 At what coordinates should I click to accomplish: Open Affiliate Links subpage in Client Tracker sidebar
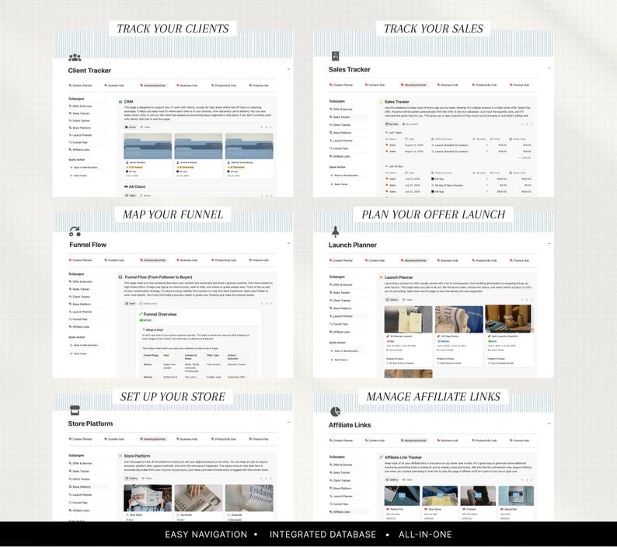click(79, 149)
